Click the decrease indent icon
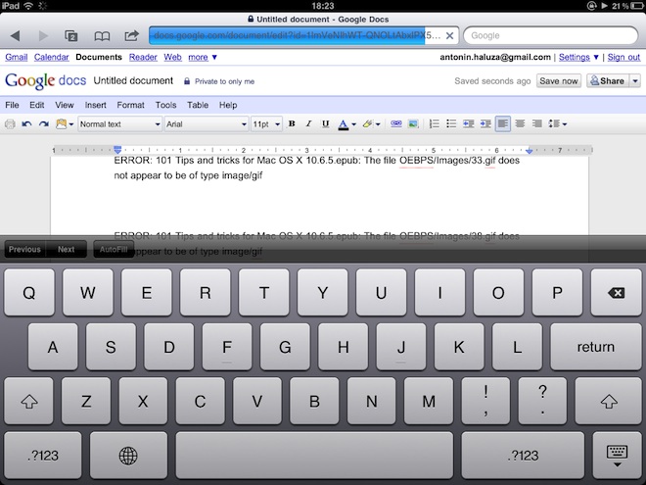The image size is (646, 485). [469, 123]
